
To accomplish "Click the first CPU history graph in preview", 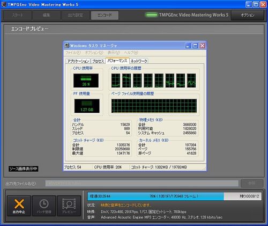I will [x=116, y=81].
